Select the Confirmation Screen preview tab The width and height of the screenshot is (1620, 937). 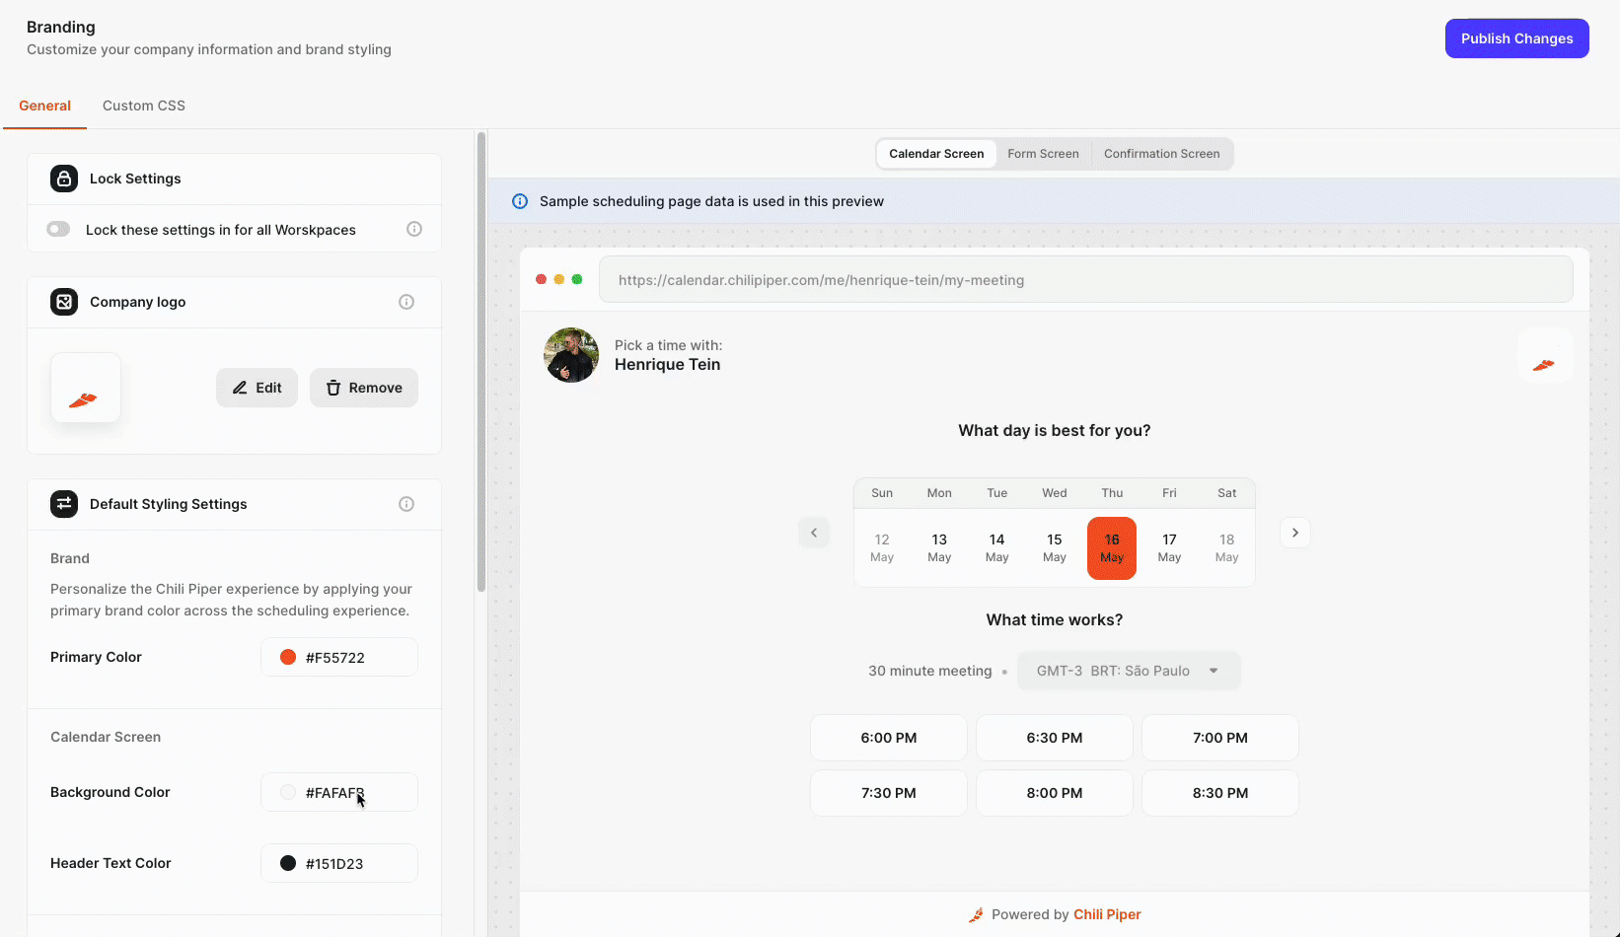(1161, 154)
